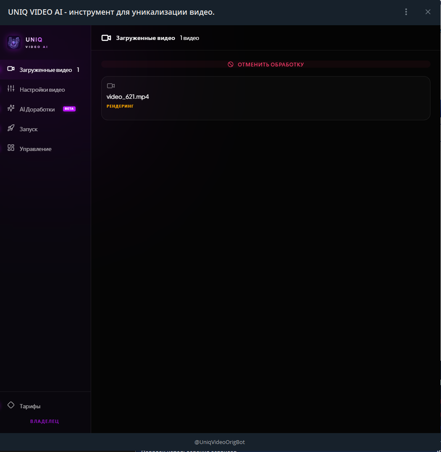Click the sliders icon for Настройки видео
Image resolution: width=441 pixels, height=452 pixels.
tap(11, 88)
